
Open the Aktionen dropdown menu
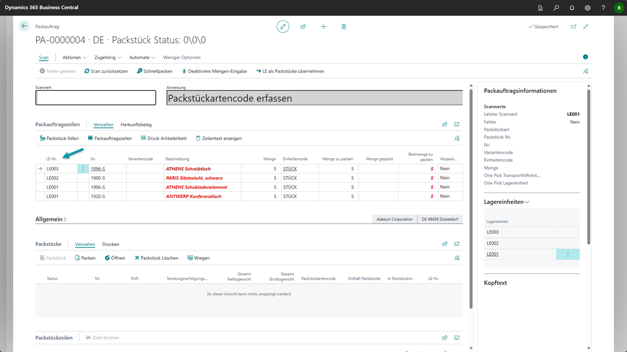click(74, 57)
